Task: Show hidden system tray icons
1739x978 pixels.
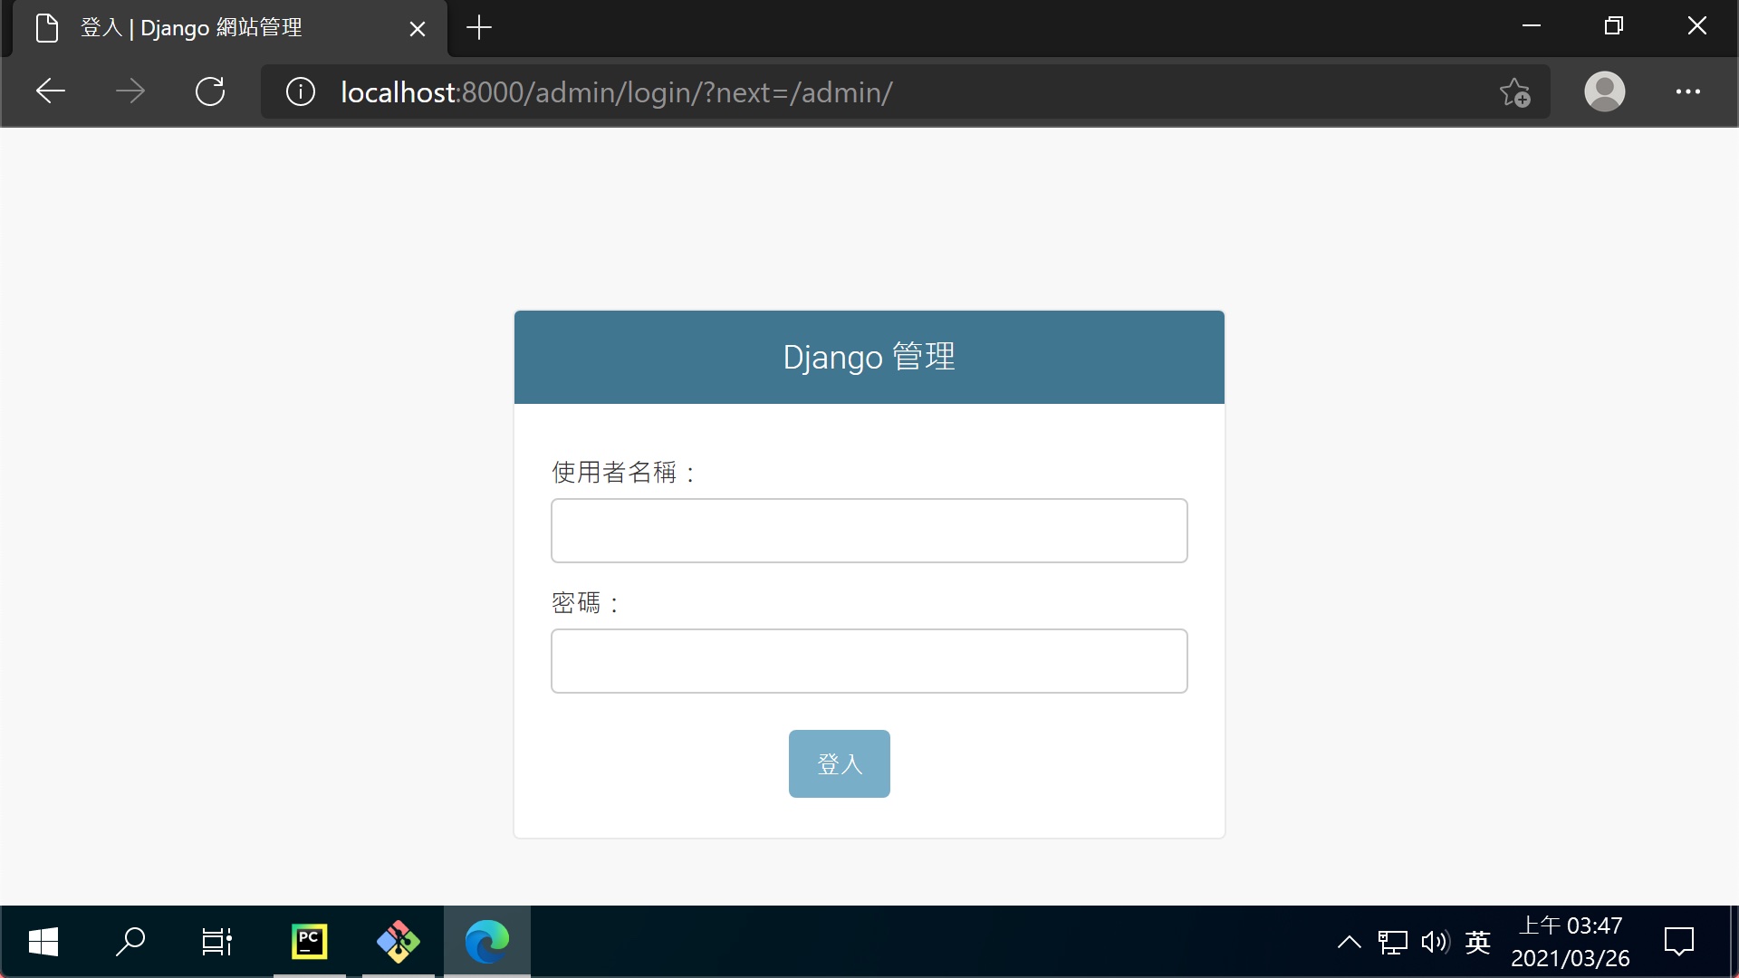Action: [x=1349, y=943]
